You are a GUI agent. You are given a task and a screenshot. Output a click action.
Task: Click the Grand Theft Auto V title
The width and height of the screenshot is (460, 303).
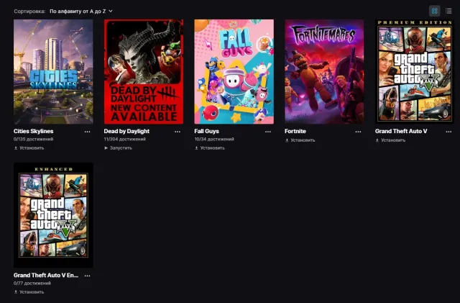coord(401,131)
